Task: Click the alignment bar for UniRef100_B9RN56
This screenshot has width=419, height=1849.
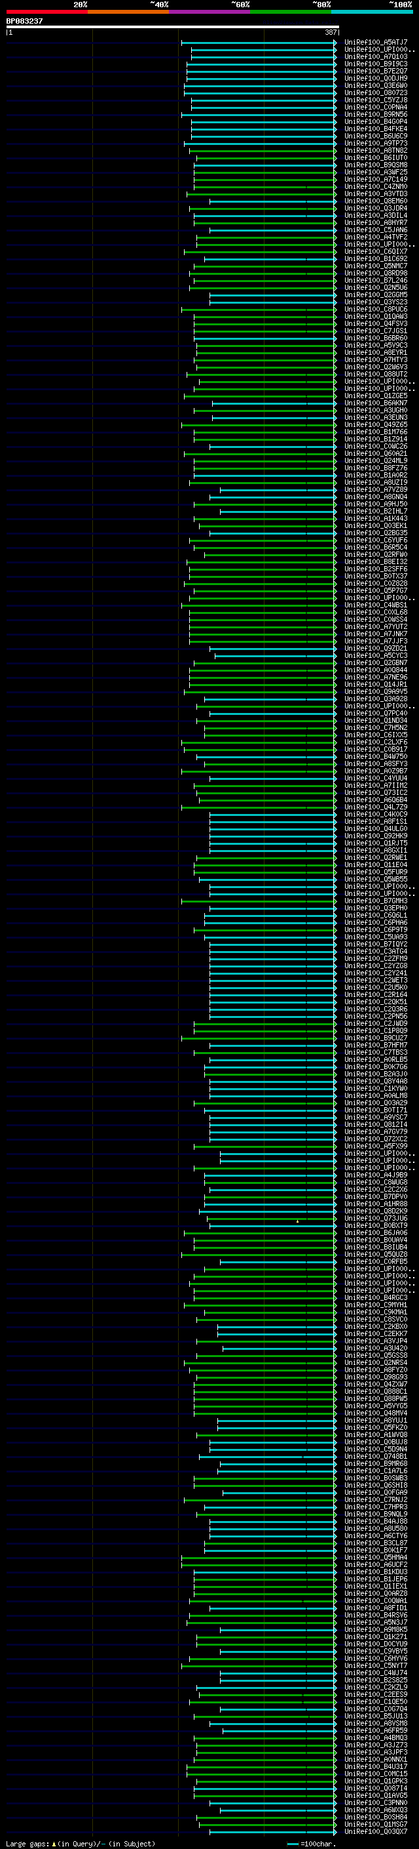Action: point(259,114)
